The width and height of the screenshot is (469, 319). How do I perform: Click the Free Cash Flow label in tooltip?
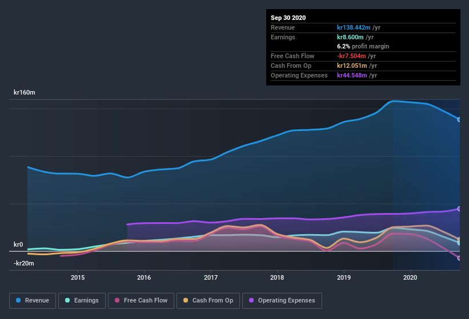[292, 56]
